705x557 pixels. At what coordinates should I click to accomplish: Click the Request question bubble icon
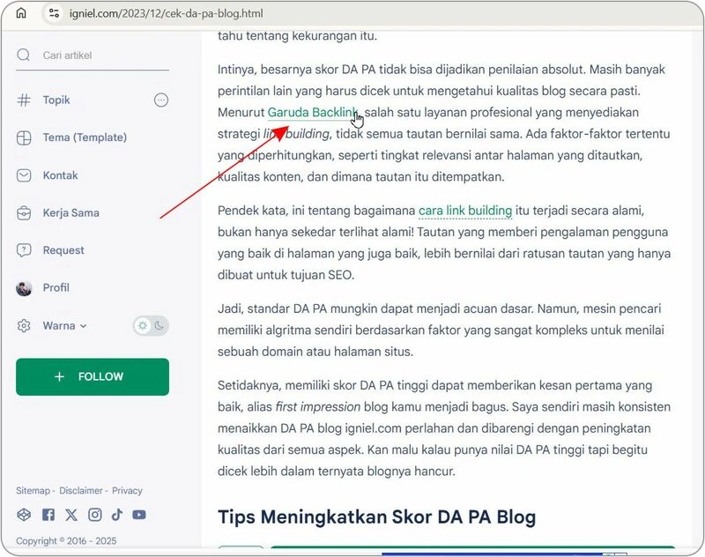click(x=24, y=250)
